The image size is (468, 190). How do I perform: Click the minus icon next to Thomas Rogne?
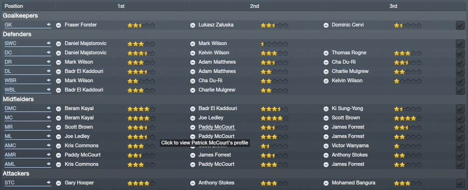(x=326, y=53)
